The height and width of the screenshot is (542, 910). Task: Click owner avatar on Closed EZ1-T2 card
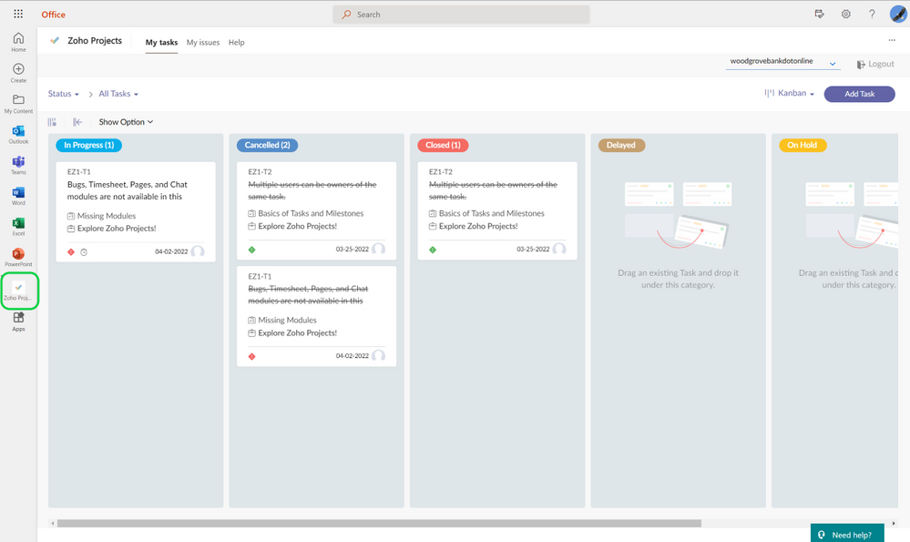[559, 249]
